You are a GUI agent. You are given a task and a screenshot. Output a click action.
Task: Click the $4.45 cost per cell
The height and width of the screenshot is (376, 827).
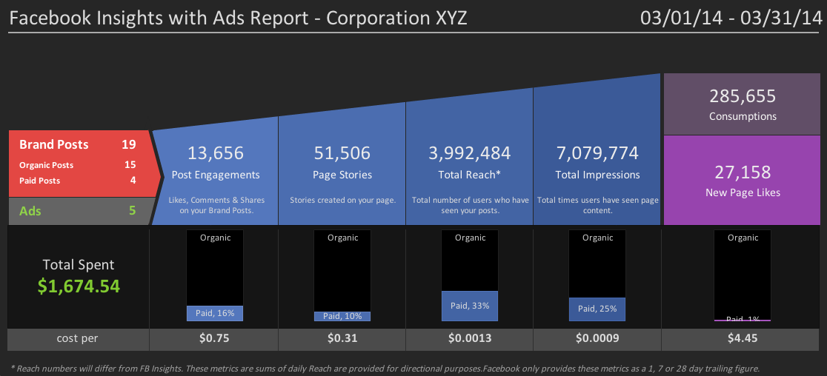(742, 338)
